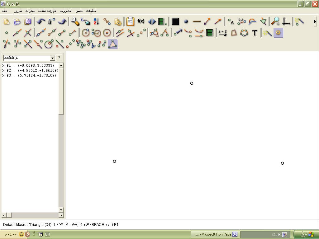Select P2 row in the object list
319x239 pixels.
point(30,70)
